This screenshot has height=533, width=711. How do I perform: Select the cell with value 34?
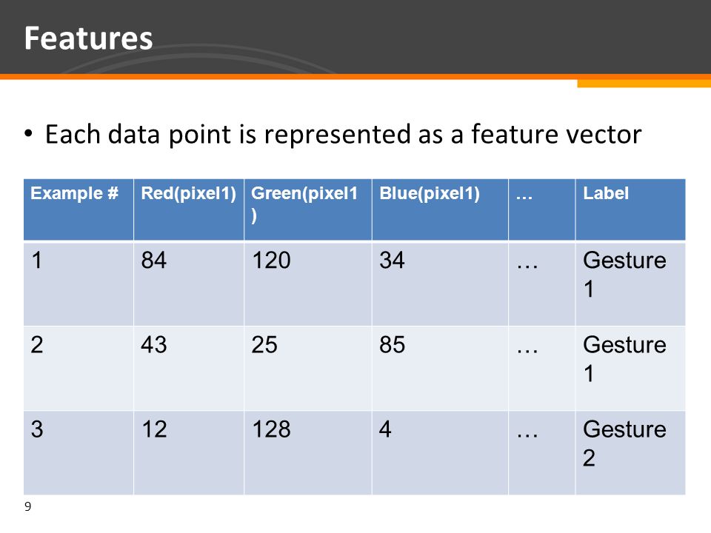(x=440, y=284)
